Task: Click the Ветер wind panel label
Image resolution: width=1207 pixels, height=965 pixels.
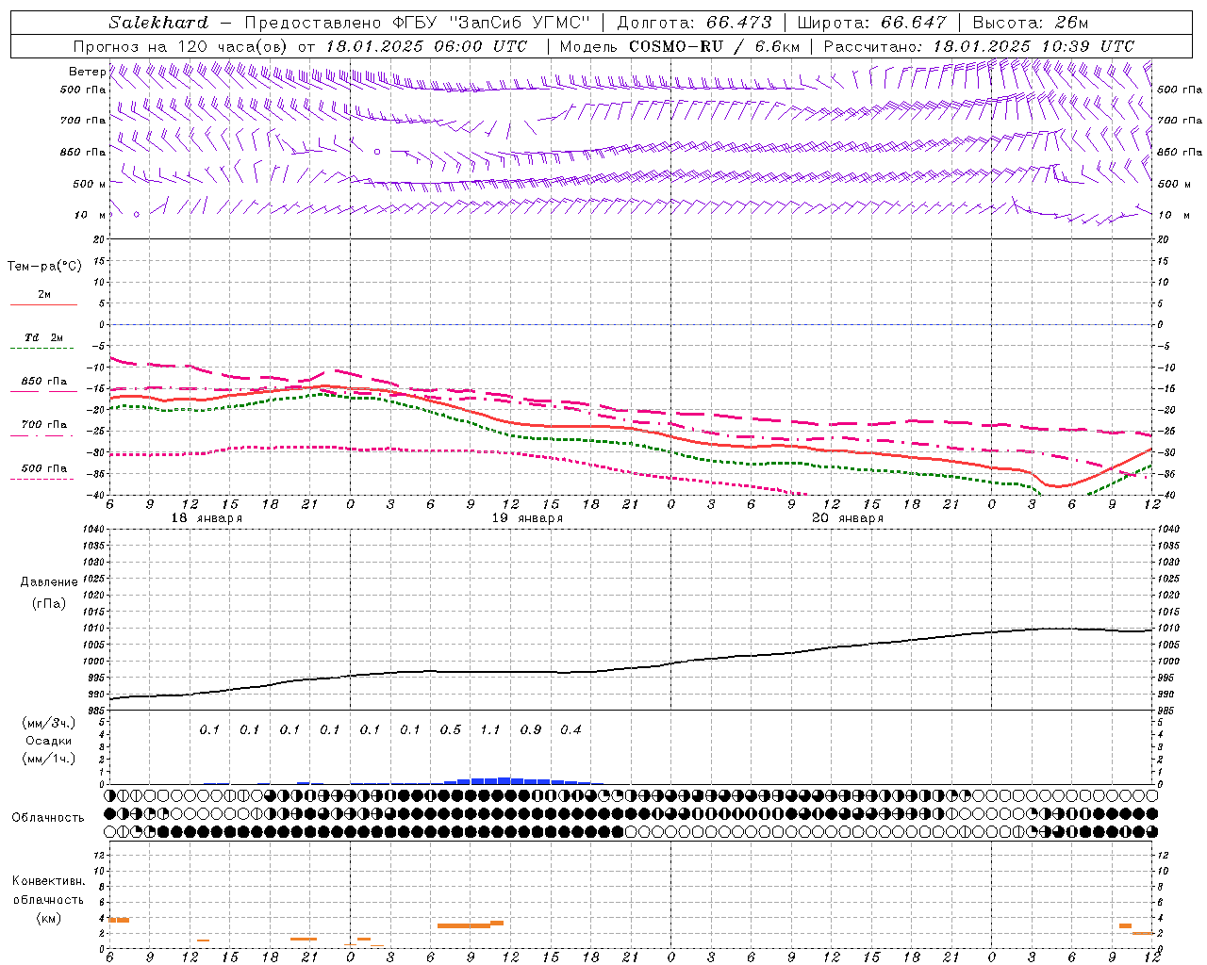Action: (x=87, y=72)
